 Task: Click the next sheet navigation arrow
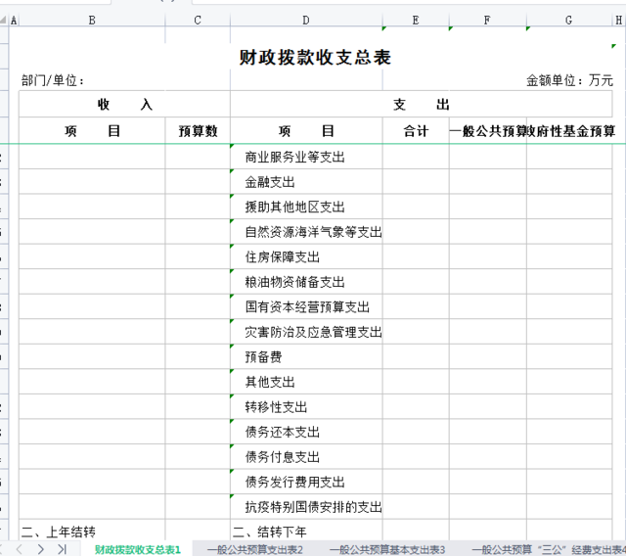tap(40, 549)
